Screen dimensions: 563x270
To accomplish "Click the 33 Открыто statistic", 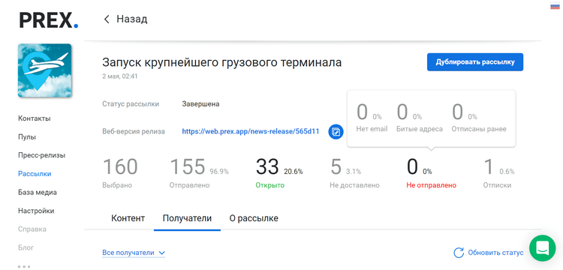I will (x=279, y=172).
